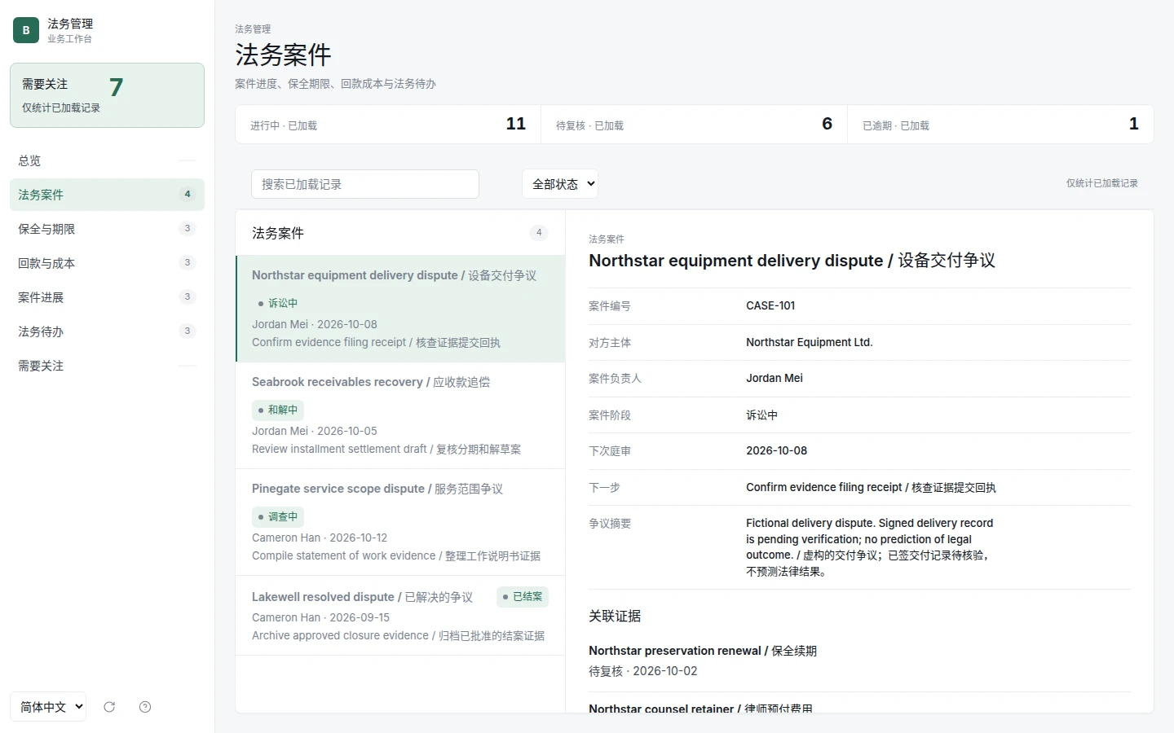Switch to 案件进展 section

point(107,297)
